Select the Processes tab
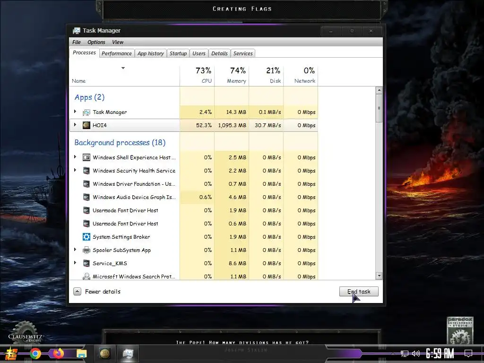 tap(84, 53)
